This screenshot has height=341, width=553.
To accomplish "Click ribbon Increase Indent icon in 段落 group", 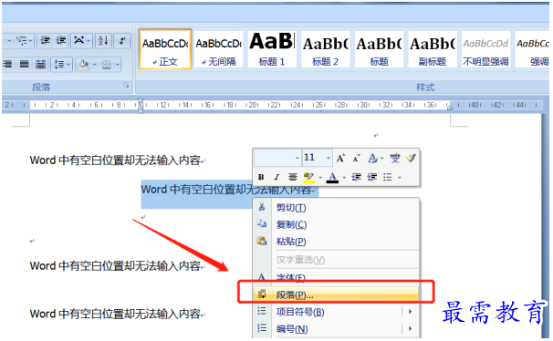I will (x=61, y=41).
